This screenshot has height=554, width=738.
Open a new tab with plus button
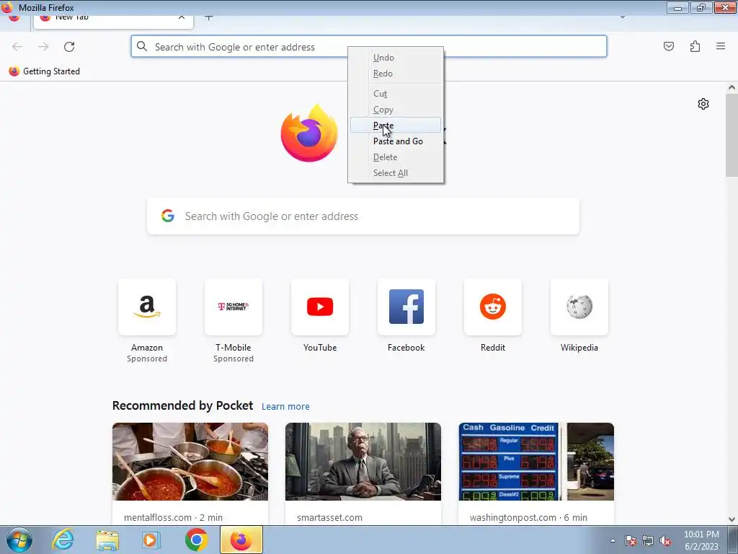pyautogui.click(x=208, y=17)
